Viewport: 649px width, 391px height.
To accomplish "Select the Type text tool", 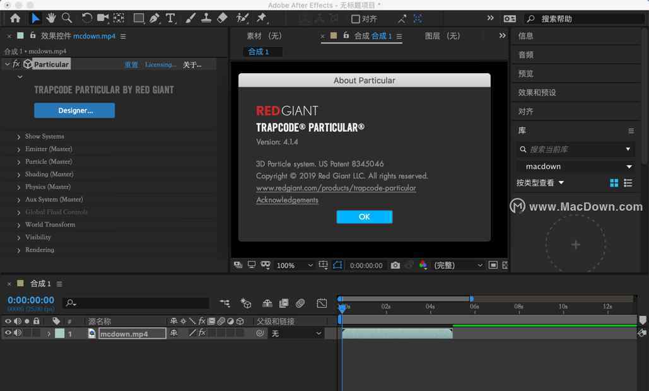I will pos(170,18).
